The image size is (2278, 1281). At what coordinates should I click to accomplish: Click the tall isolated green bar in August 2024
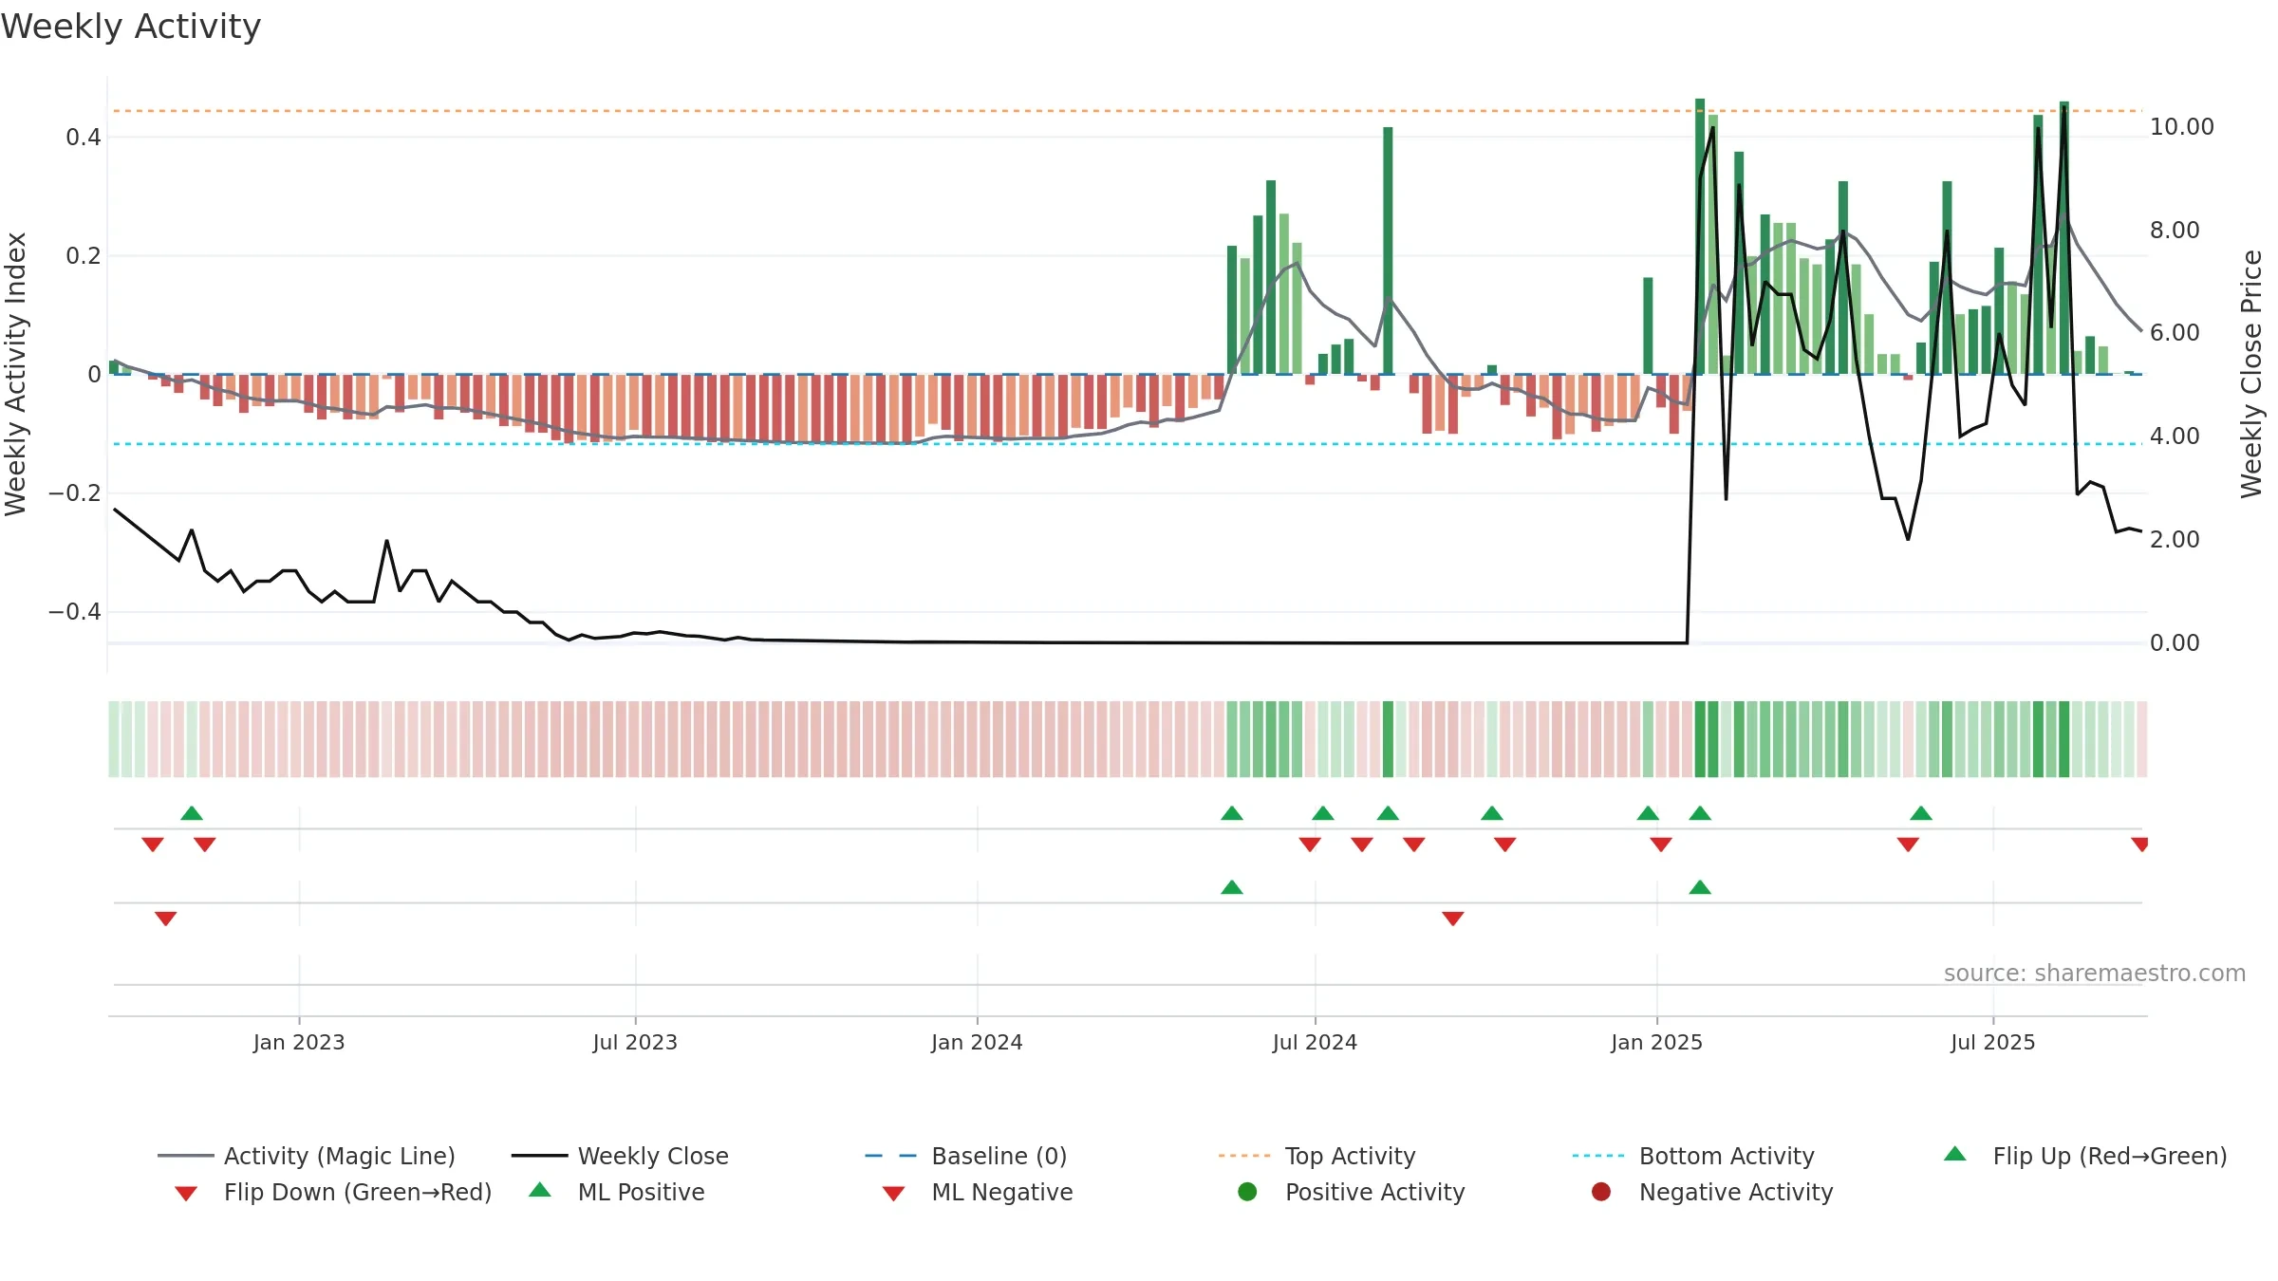[x=1388, y=251]
